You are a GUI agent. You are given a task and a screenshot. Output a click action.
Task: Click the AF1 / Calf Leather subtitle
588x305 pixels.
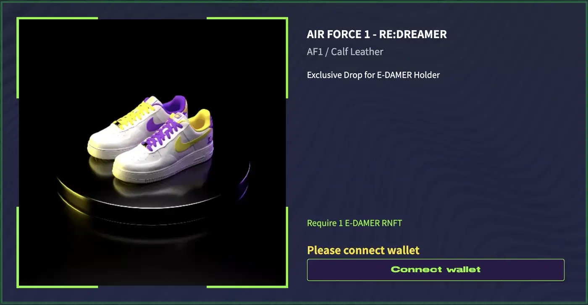(x=345, y=52)
